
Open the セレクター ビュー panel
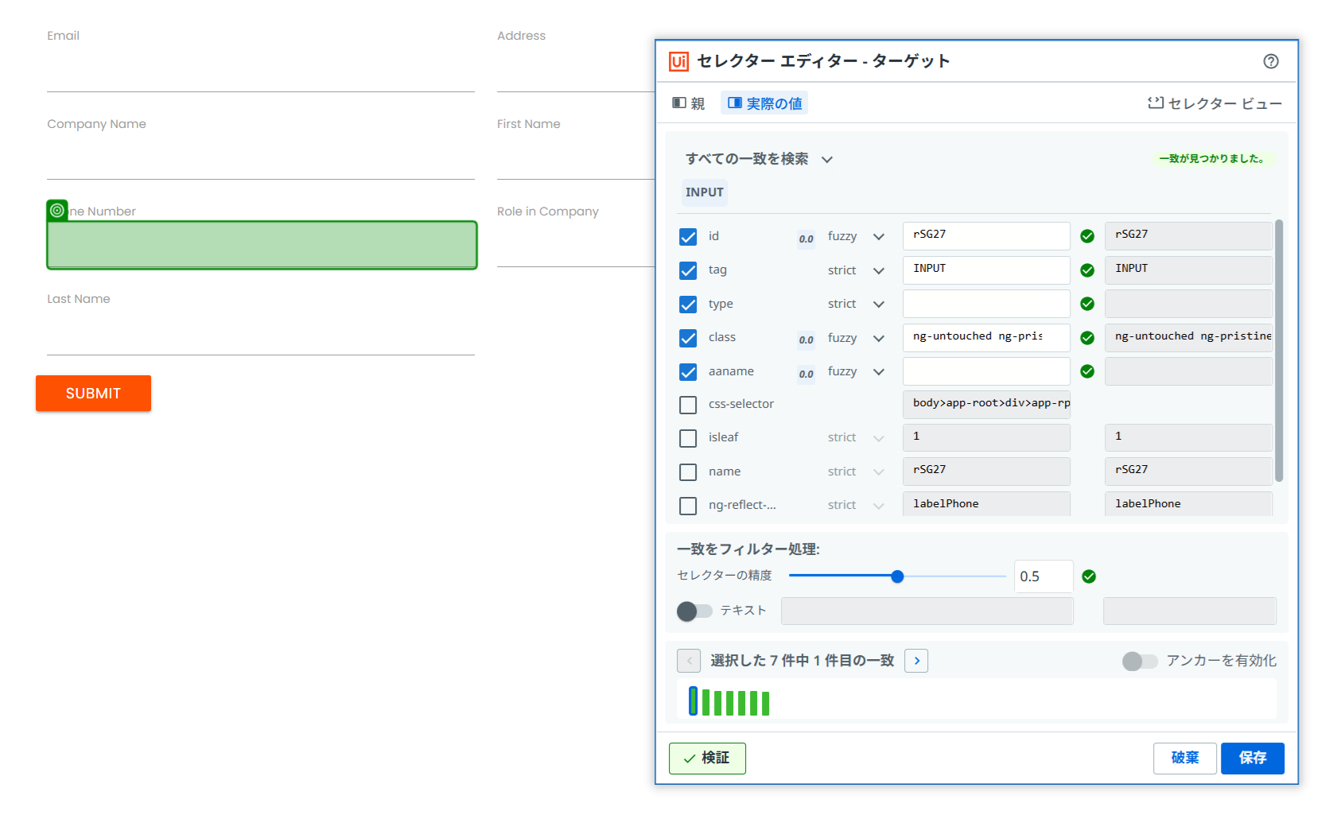1215,103
